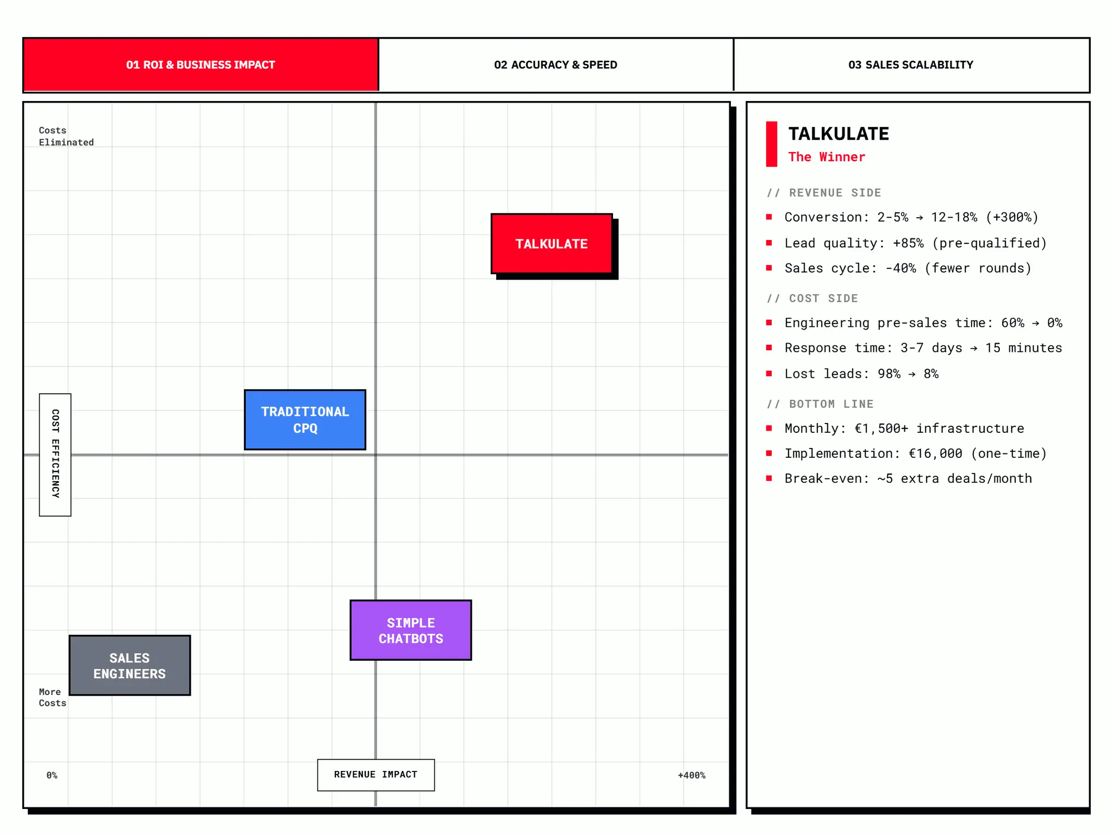Select the Sales Engineers gray box
The height and width of the screenshot is (834, 1113).
(129, 666)
